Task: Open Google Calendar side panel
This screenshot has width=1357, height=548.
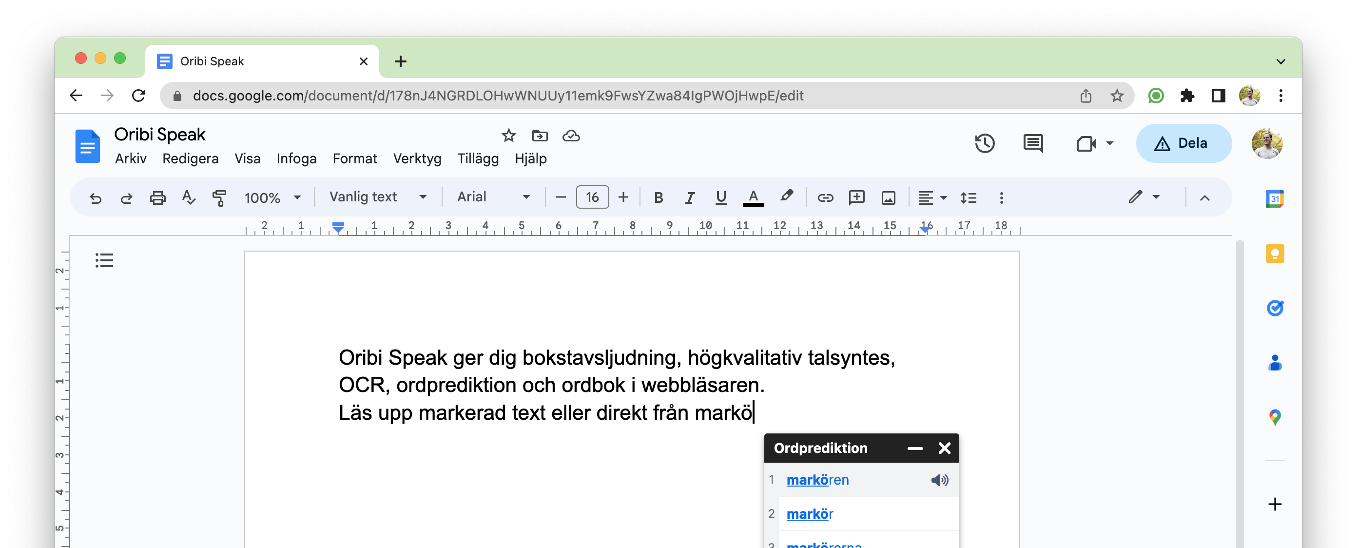Action: (1274, 198)
